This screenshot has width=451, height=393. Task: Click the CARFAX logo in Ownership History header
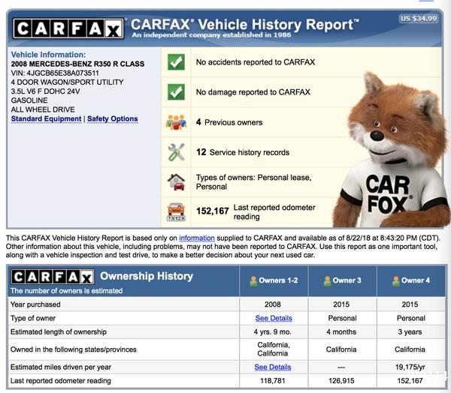click(53, 277)
